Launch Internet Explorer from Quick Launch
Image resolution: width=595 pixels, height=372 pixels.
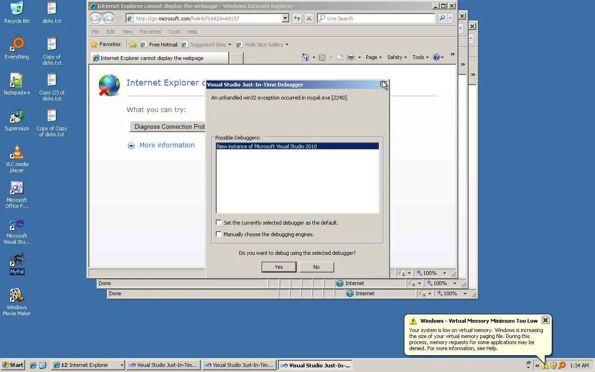point(33,365)
